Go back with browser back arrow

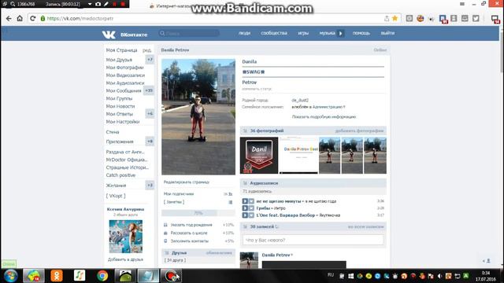point(9,19)
